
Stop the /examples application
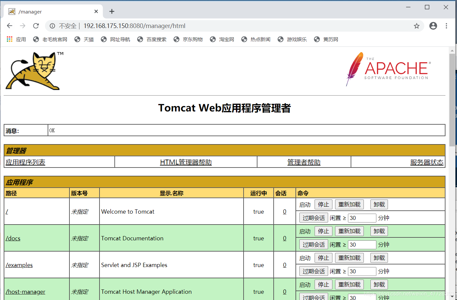coord(324,258)
